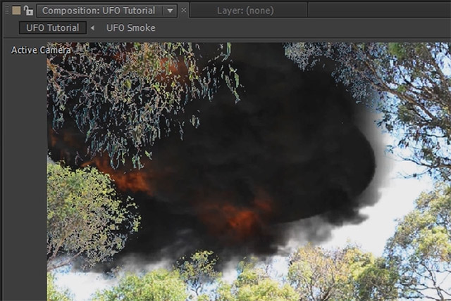The height and width of the screenshot is (301, 451).
Task: Open the Composition: UFO Tutorial dropdown
Action: pyautogui.click(x=170, y=11)
